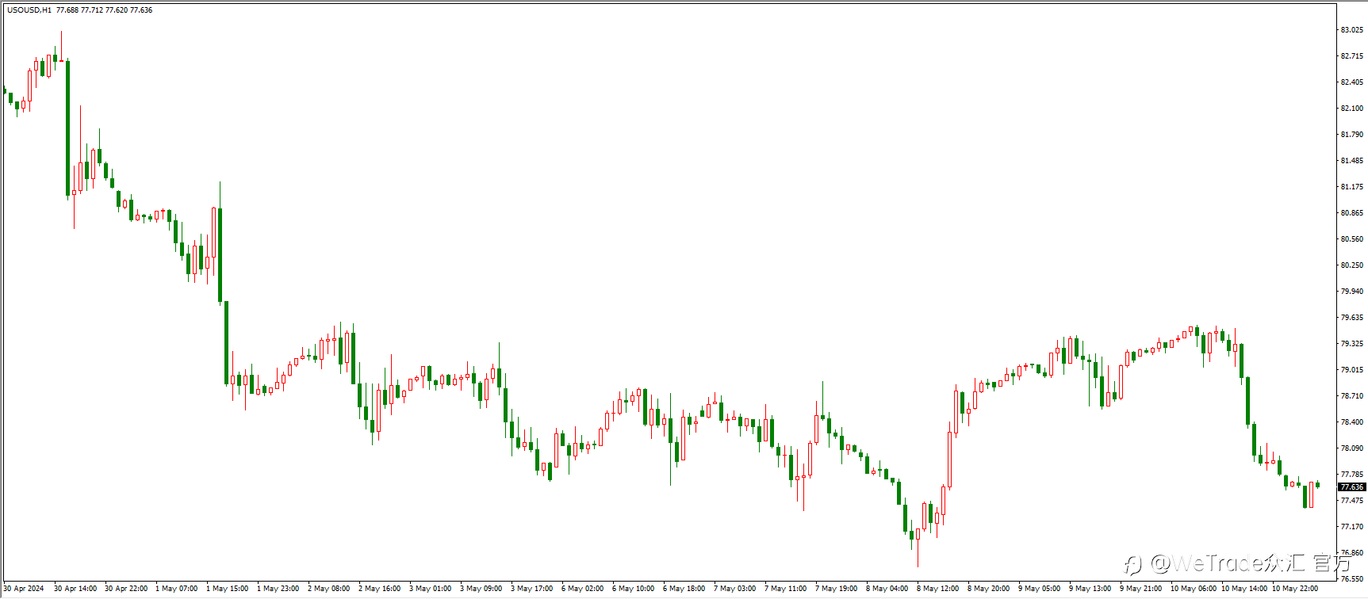This screenshot has height=599, width=1368.
Task: Click the 6 May 10:00 time label
Action: click(634, 589)
